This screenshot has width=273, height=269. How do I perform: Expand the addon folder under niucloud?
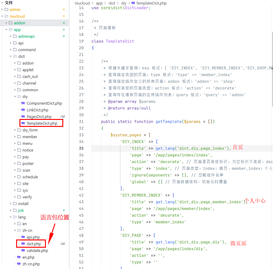point(6,23)
